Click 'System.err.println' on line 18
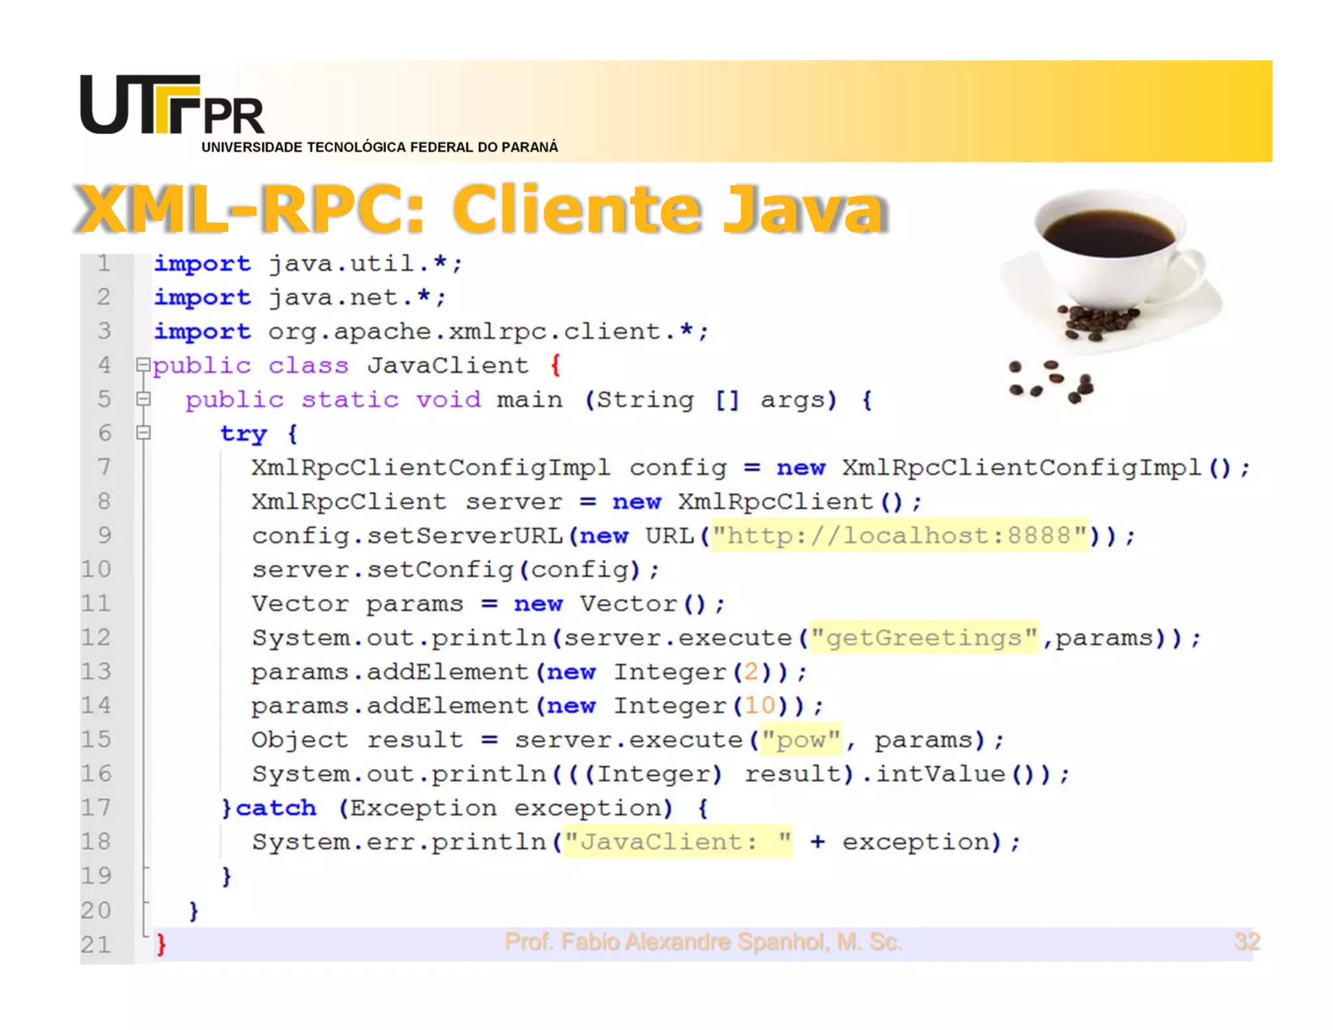The width and height of the screenshot is (1333, 1030). pos(398,842)
